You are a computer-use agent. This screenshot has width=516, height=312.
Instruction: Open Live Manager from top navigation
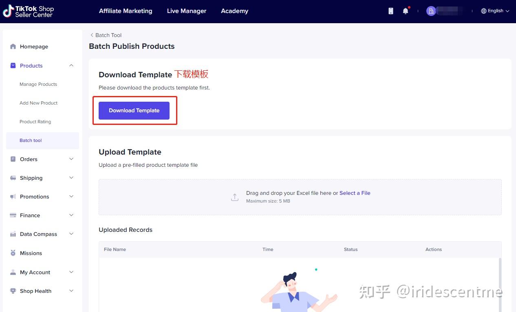pos(187,11)
